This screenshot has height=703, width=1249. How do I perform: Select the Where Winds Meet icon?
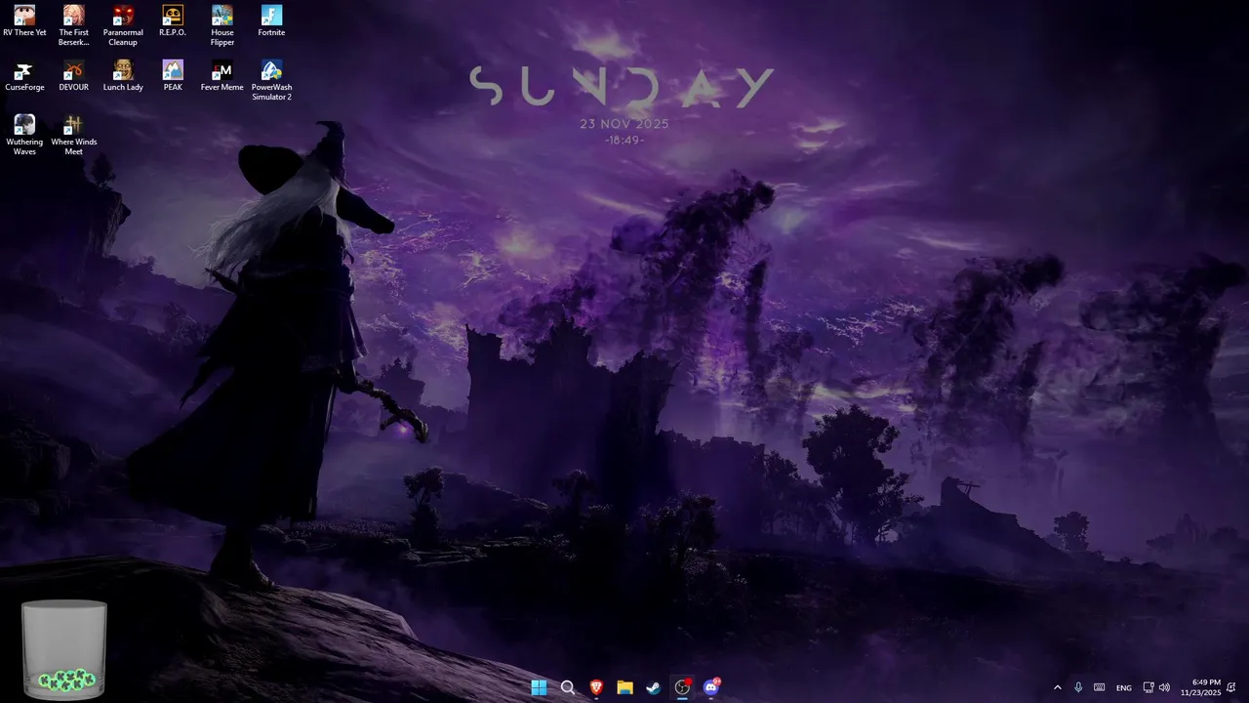click(73, 135)
